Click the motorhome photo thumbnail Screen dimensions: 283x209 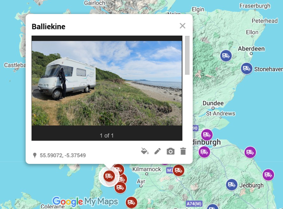[107, 83]
